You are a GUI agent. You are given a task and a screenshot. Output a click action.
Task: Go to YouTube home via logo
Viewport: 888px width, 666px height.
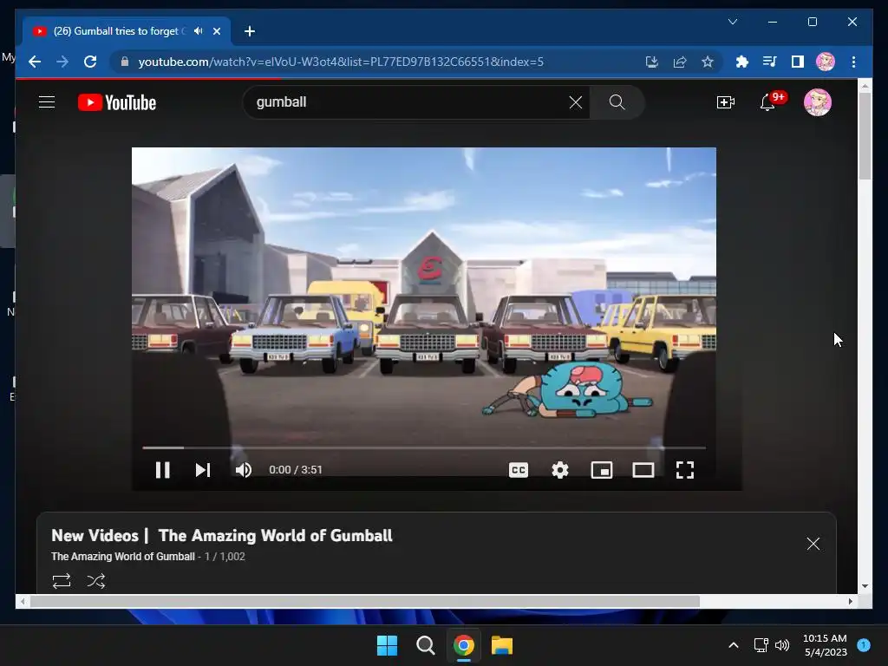(117, 102)
